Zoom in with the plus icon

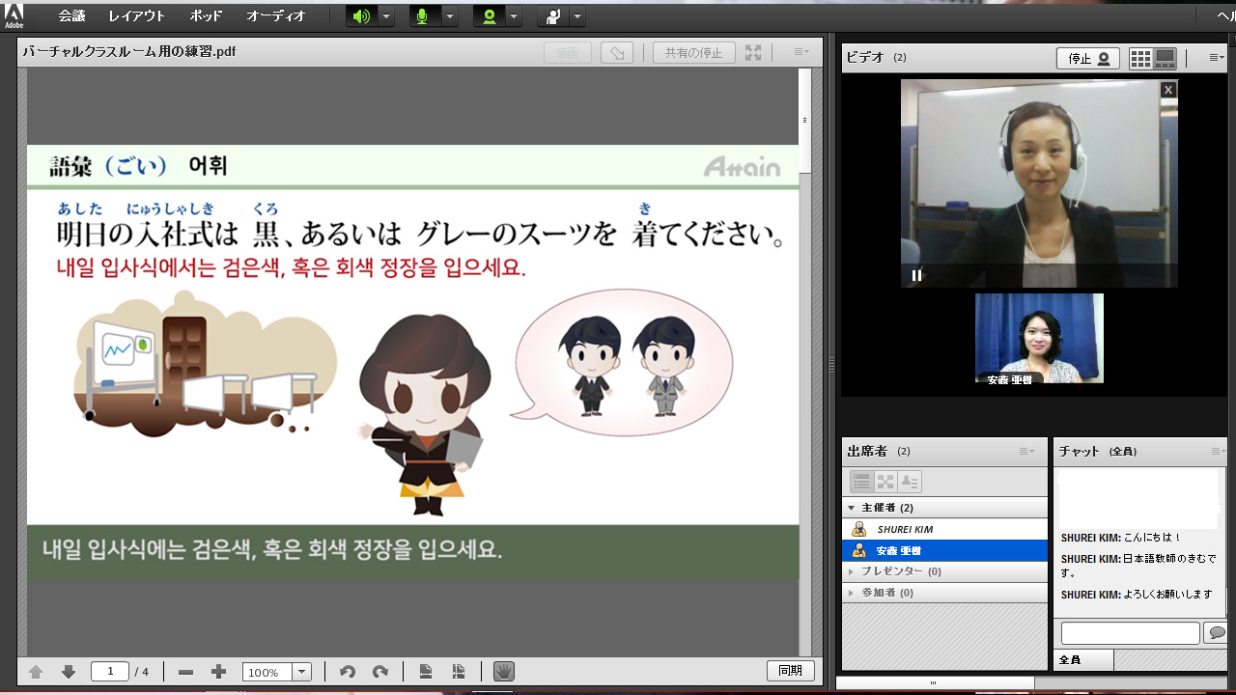click(x=219, y=672)
